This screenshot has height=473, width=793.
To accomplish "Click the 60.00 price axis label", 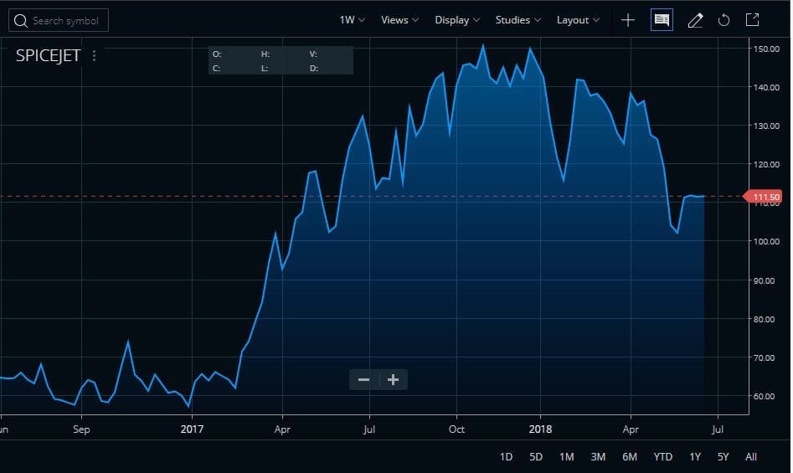I will click(764, 396).
